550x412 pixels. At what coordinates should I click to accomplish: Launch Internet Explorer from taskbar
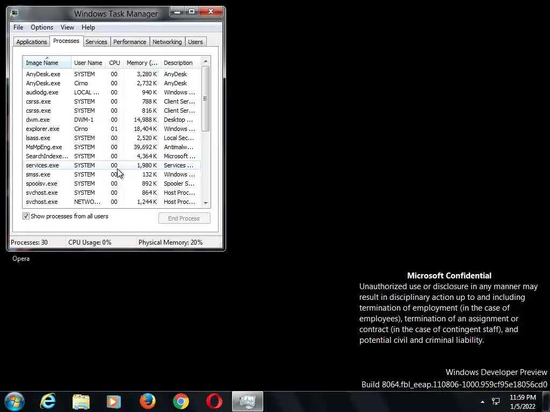48,401
